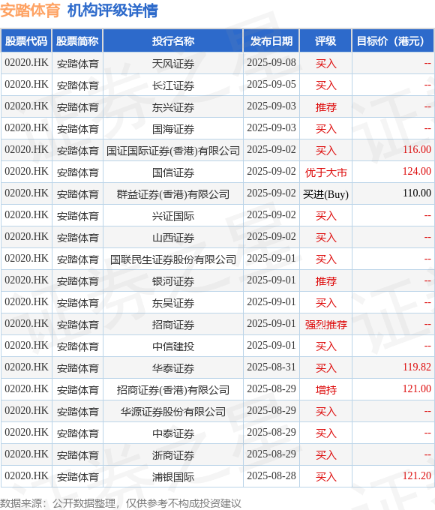Click the 110.00 target price value

pyautogui.click(x=417, y=193)
